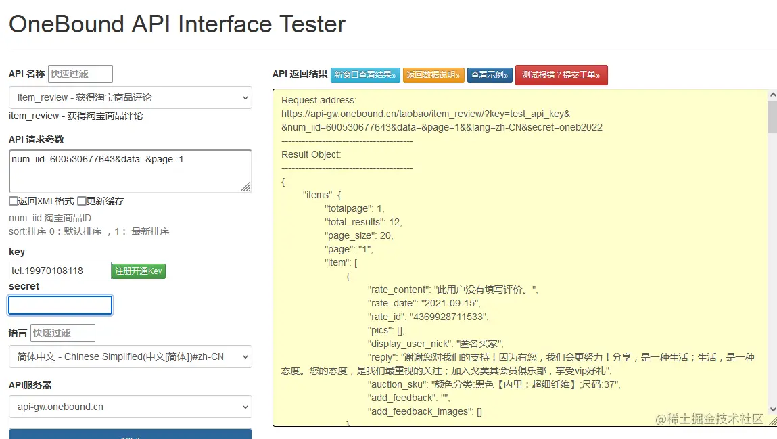Click the green 注册开通Key button
The width and height of the screenshot is (777, 439).
point(138,270)
